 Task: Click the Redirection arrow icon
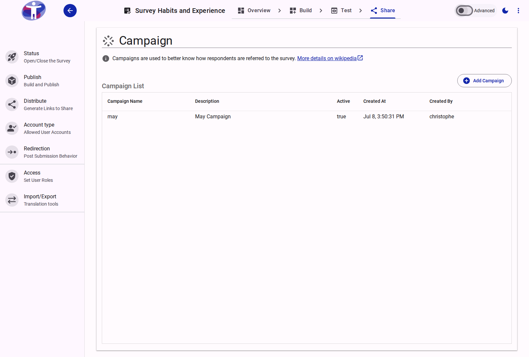(12, 152)
